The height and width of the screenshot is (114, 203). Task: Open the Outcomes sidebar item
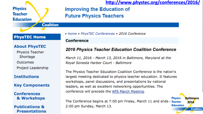[x=25, y=62]
